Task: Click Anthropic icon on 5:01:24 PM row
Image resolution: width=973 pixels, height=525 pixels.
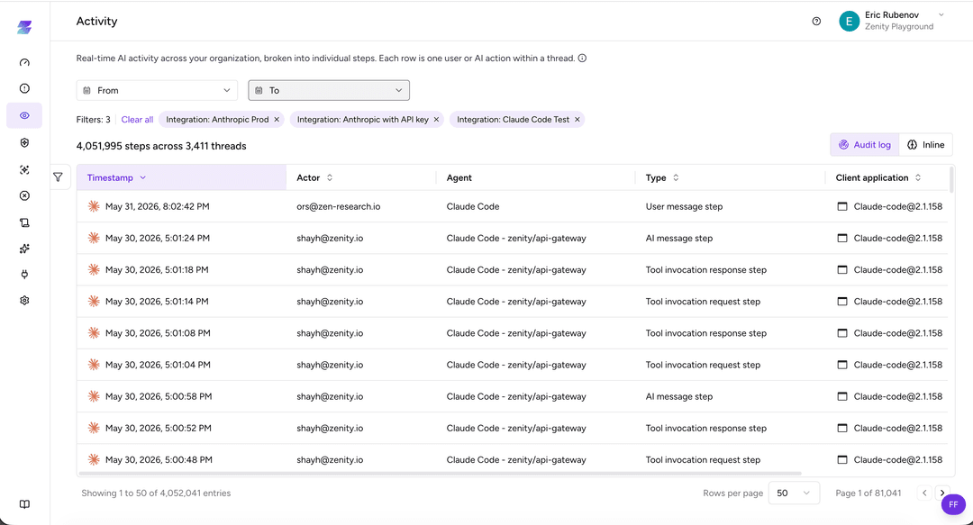Action: click(94, 238)
